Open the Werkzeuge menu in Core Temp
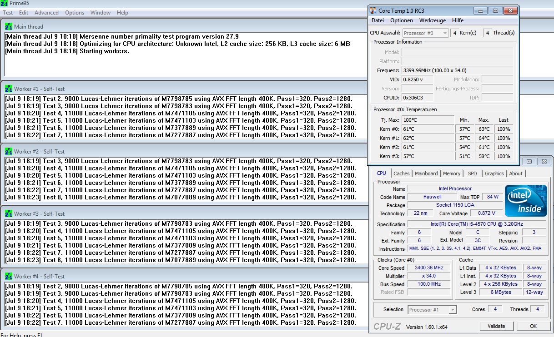 point(433,20)
